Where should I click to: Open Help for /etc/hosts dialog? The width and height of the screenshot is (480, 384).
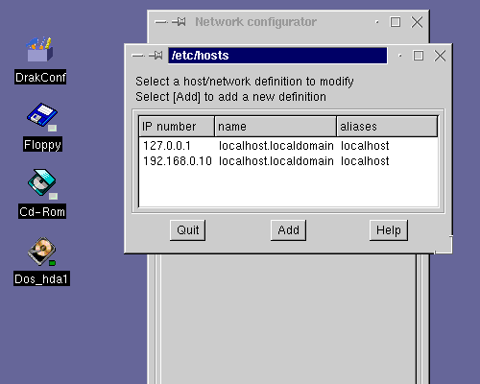pos(389,229)
